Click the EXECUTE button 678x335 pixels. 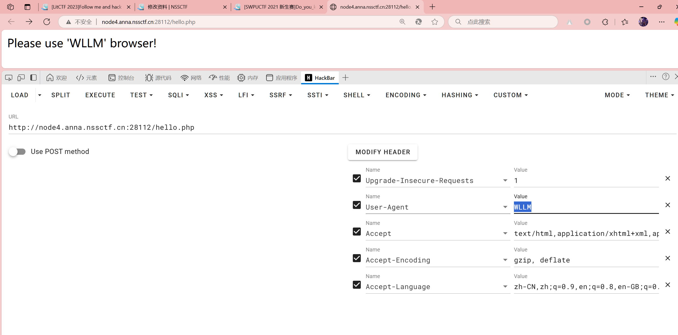tap(100, 95)
